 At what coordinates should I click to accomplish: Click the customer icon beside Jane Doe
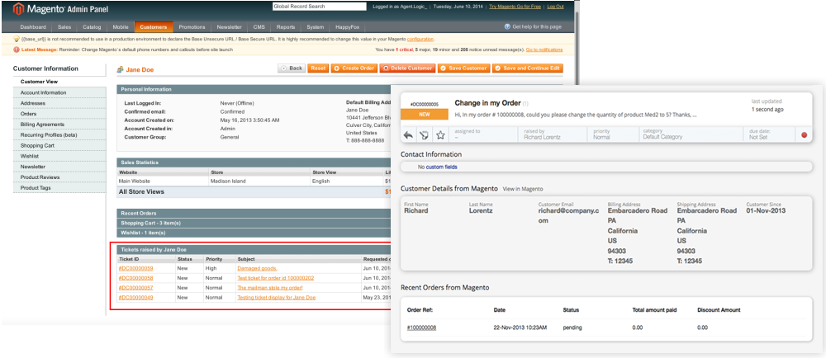(121, 70)
